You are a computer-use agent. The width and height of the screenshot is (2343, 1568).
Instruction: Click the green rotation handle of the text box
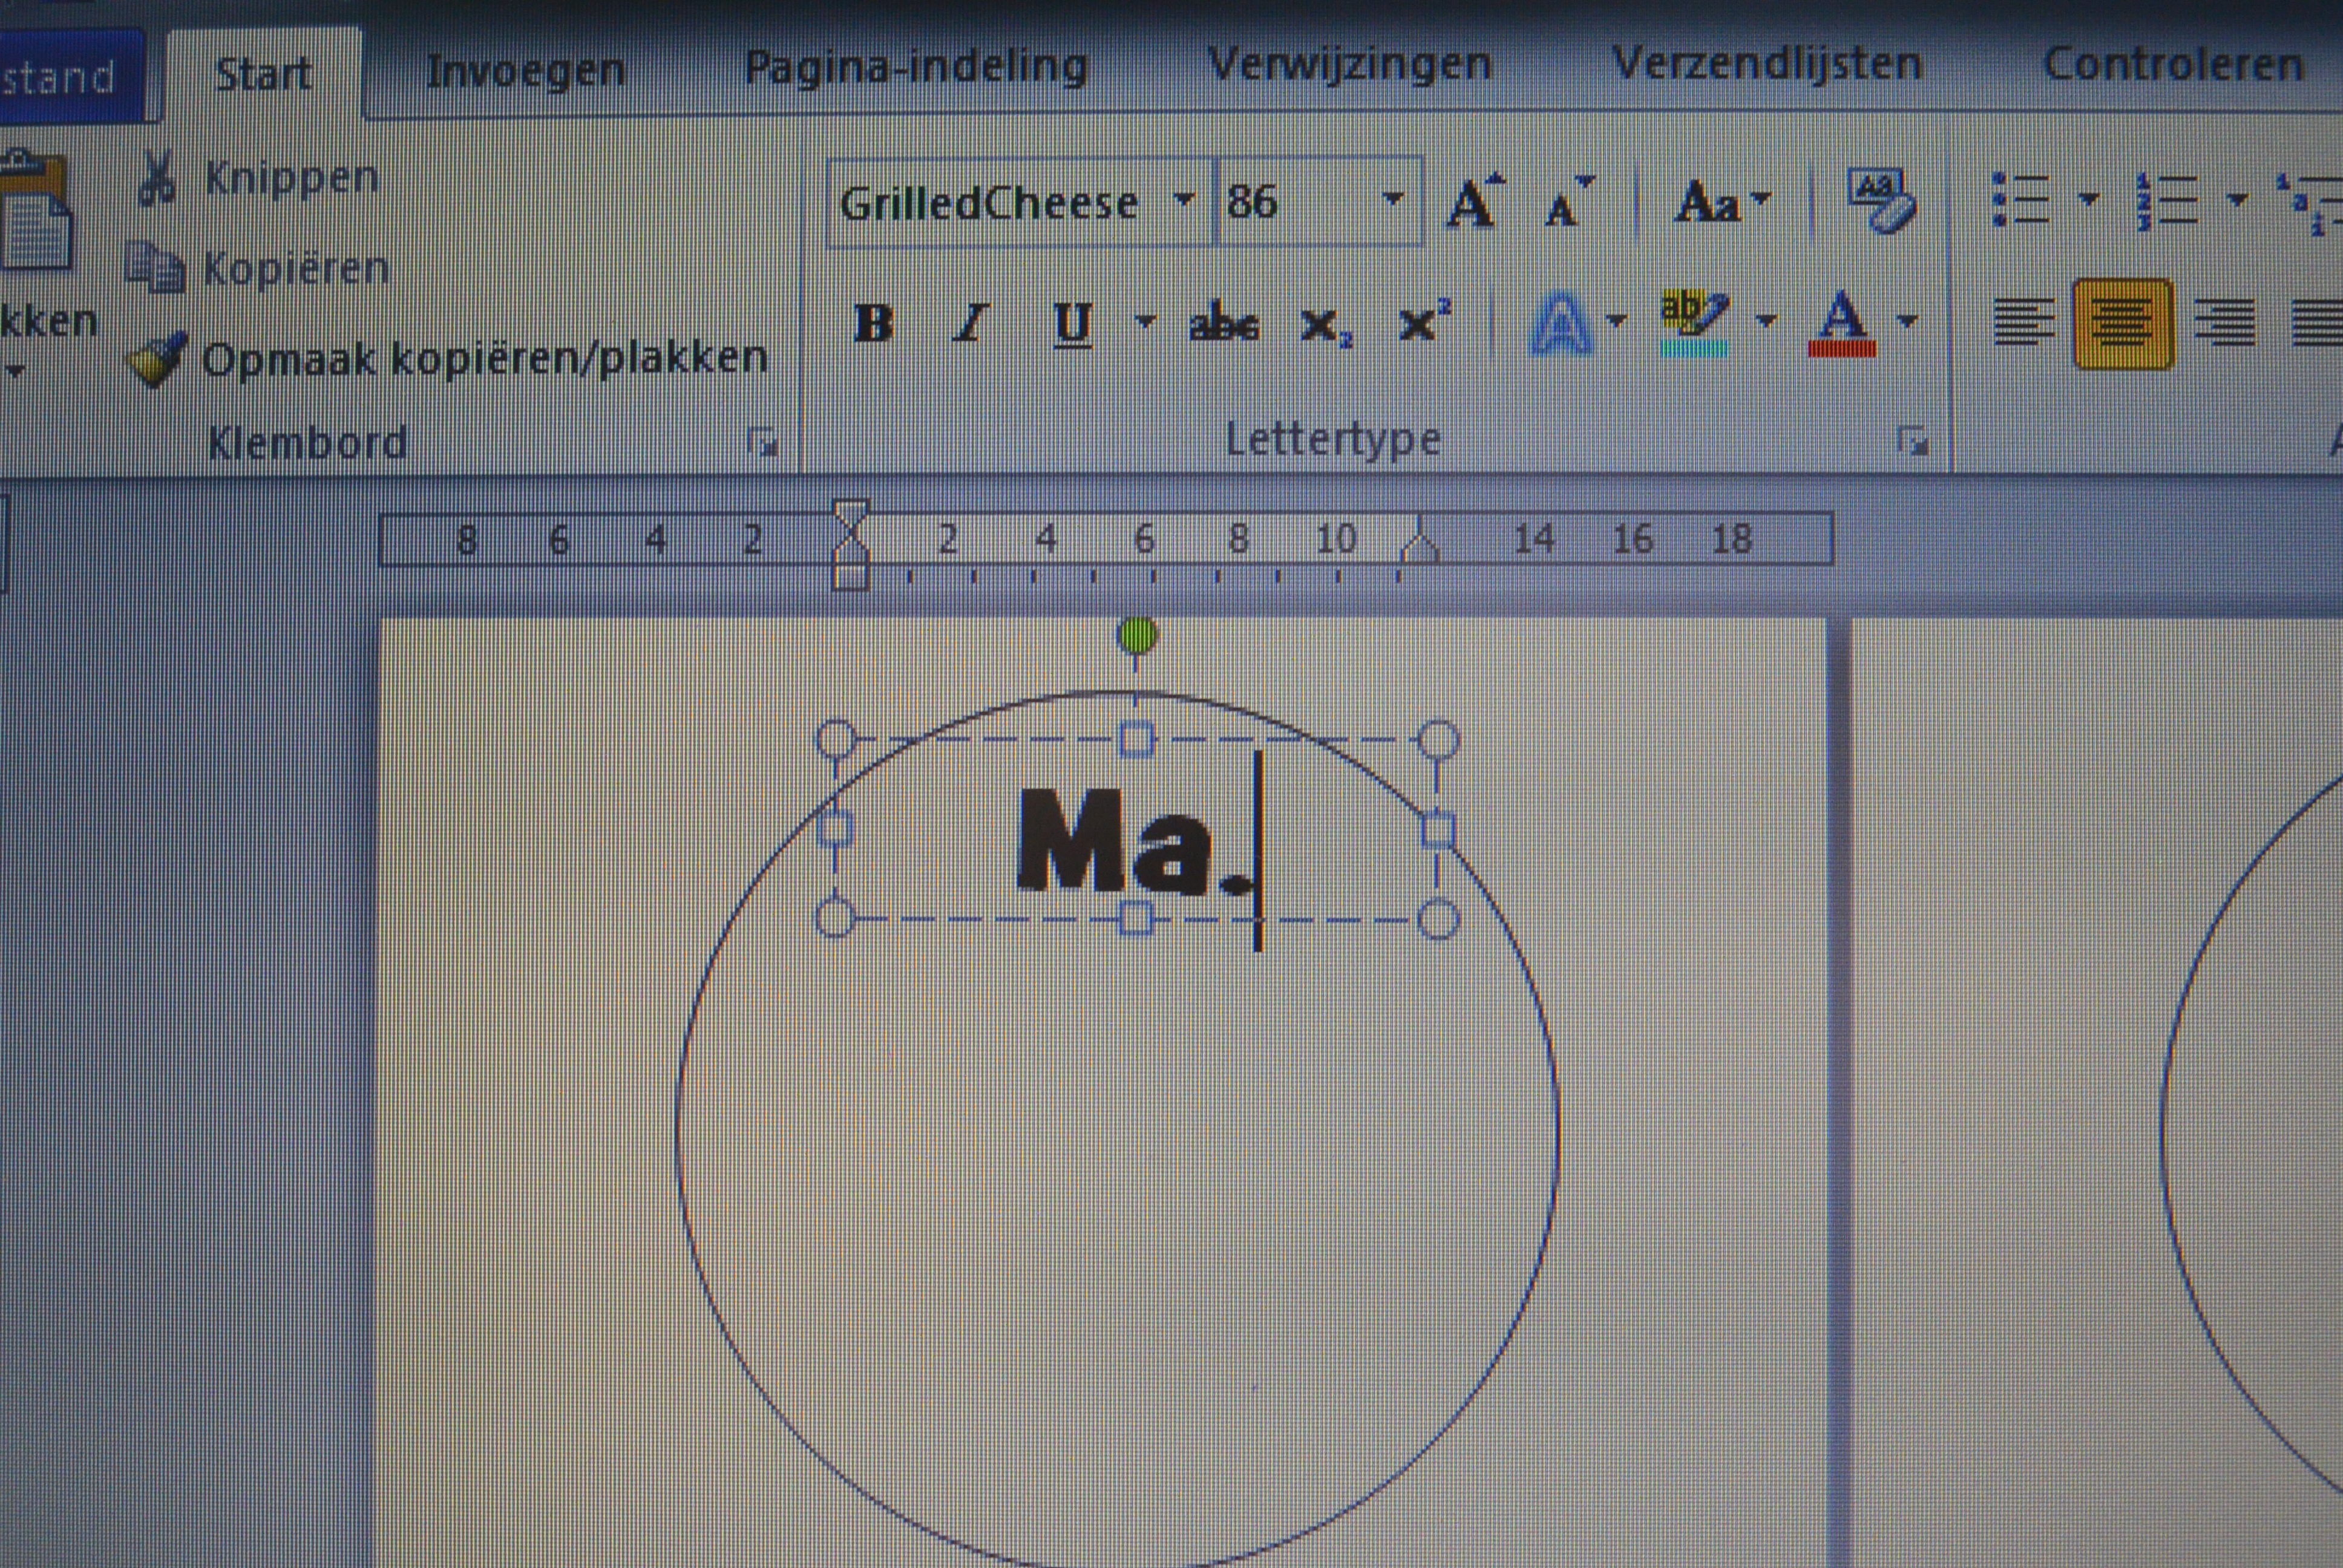click(1138, 635)
